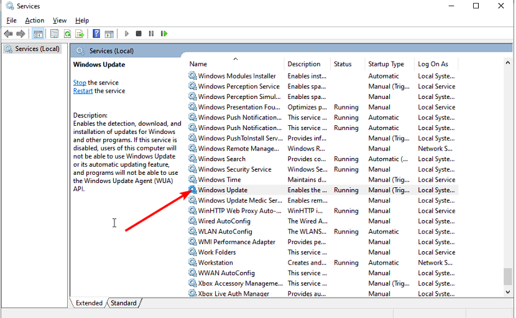Click the Export List toolbar icon

coord(80,34)
